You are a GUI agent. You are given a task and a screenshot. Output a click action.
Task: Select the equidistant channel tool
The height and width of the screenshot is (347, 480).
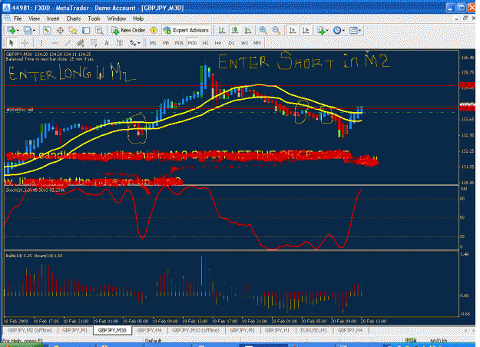pos(81,43)
